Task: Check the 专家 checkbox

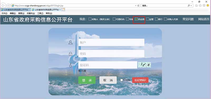Action: tap(127, 19)
